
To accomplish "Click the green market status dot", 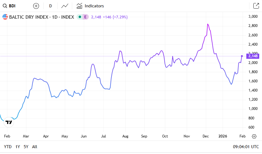I will coord(80,17).
